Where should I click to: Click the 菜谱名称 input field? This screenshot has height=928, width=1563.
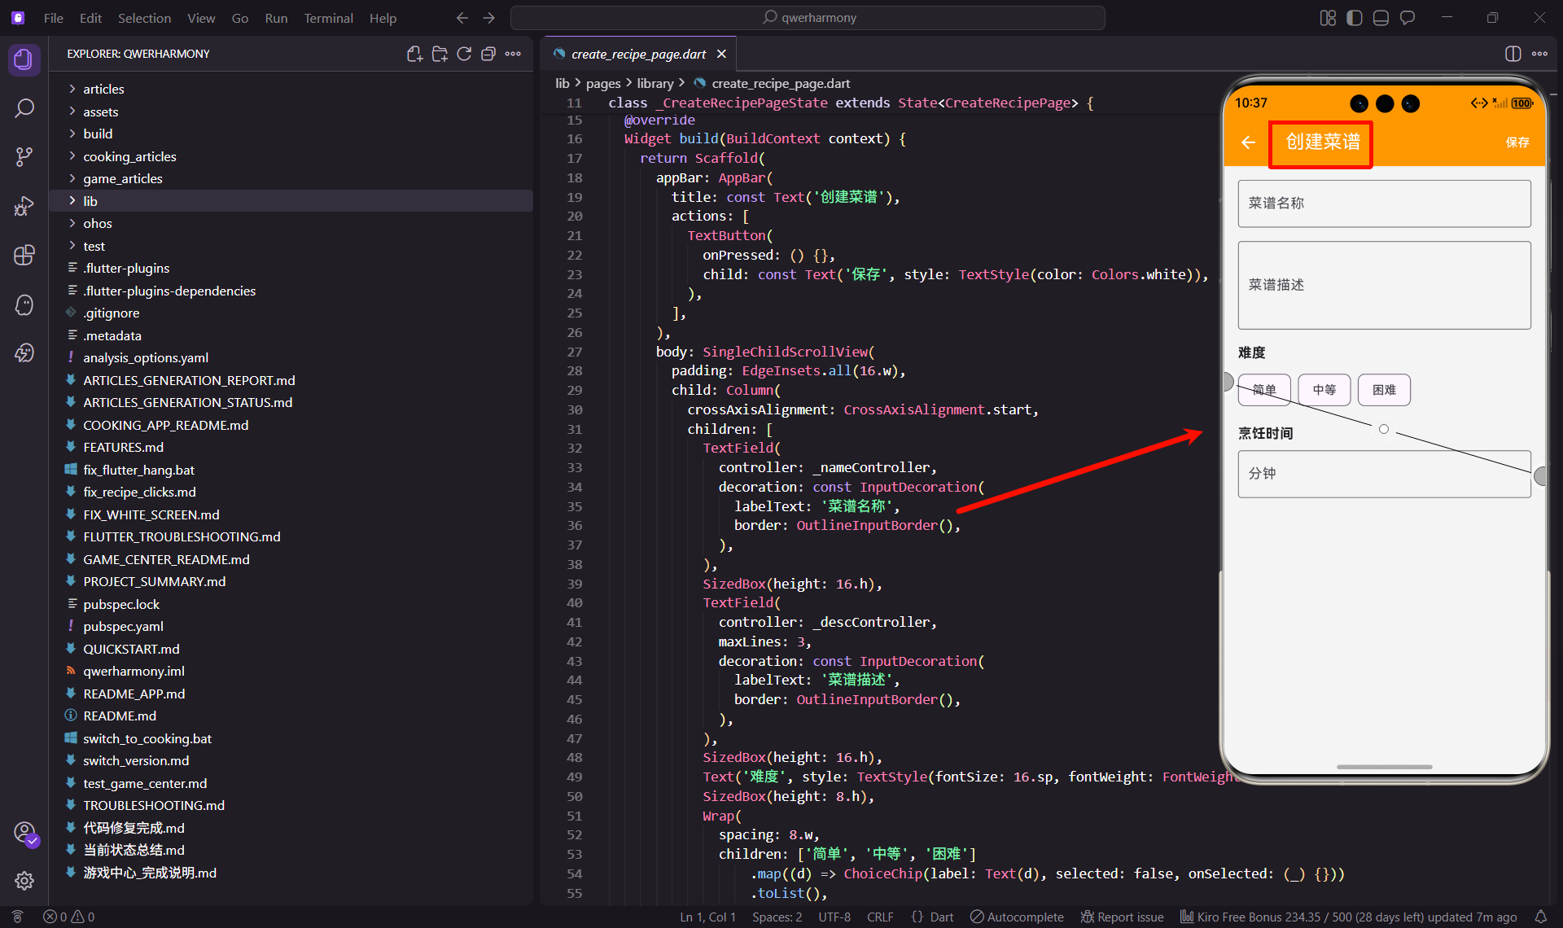coord(1384,204)
